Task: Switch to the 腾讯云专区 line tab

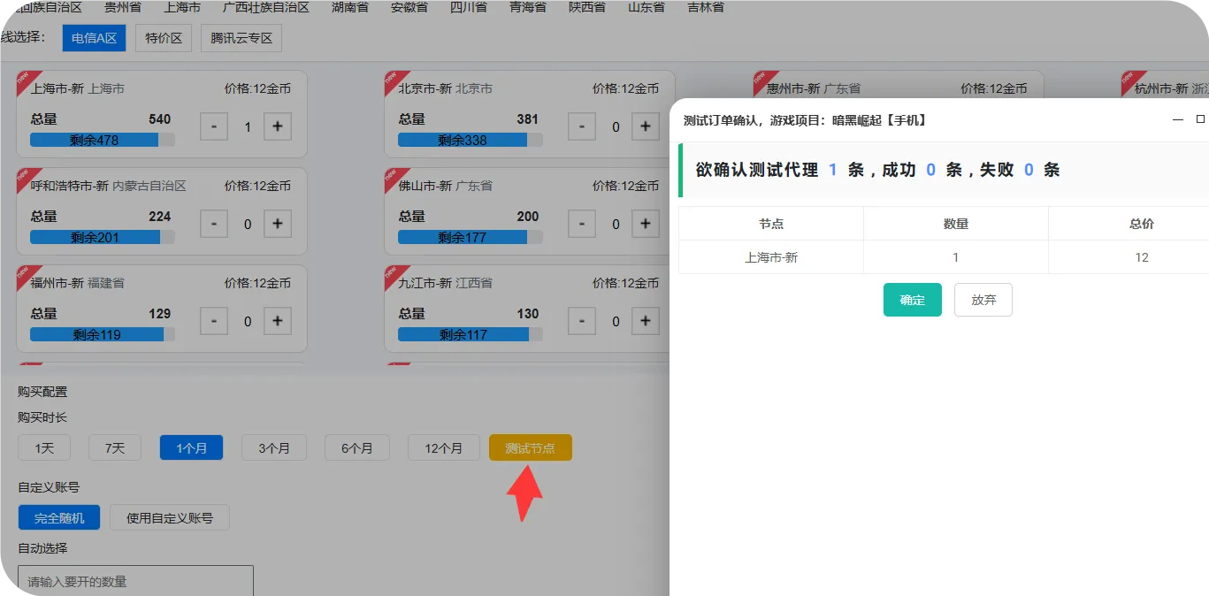Action: pos(241,38)
